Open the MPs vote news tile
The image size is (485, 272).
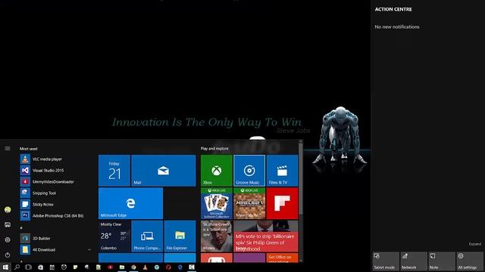pos(266,236)
